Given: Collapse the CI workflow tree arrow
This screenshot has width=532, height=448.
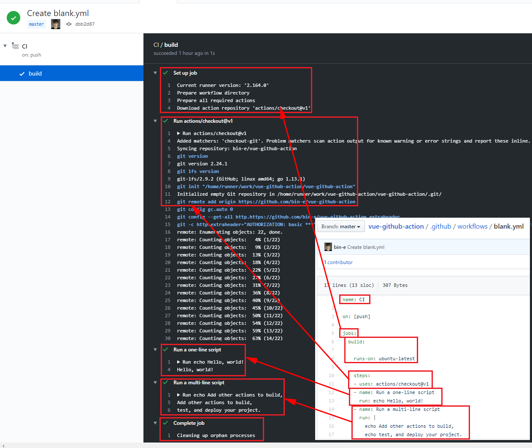Looking at the screenshot, I should click(x=5, y=46).
